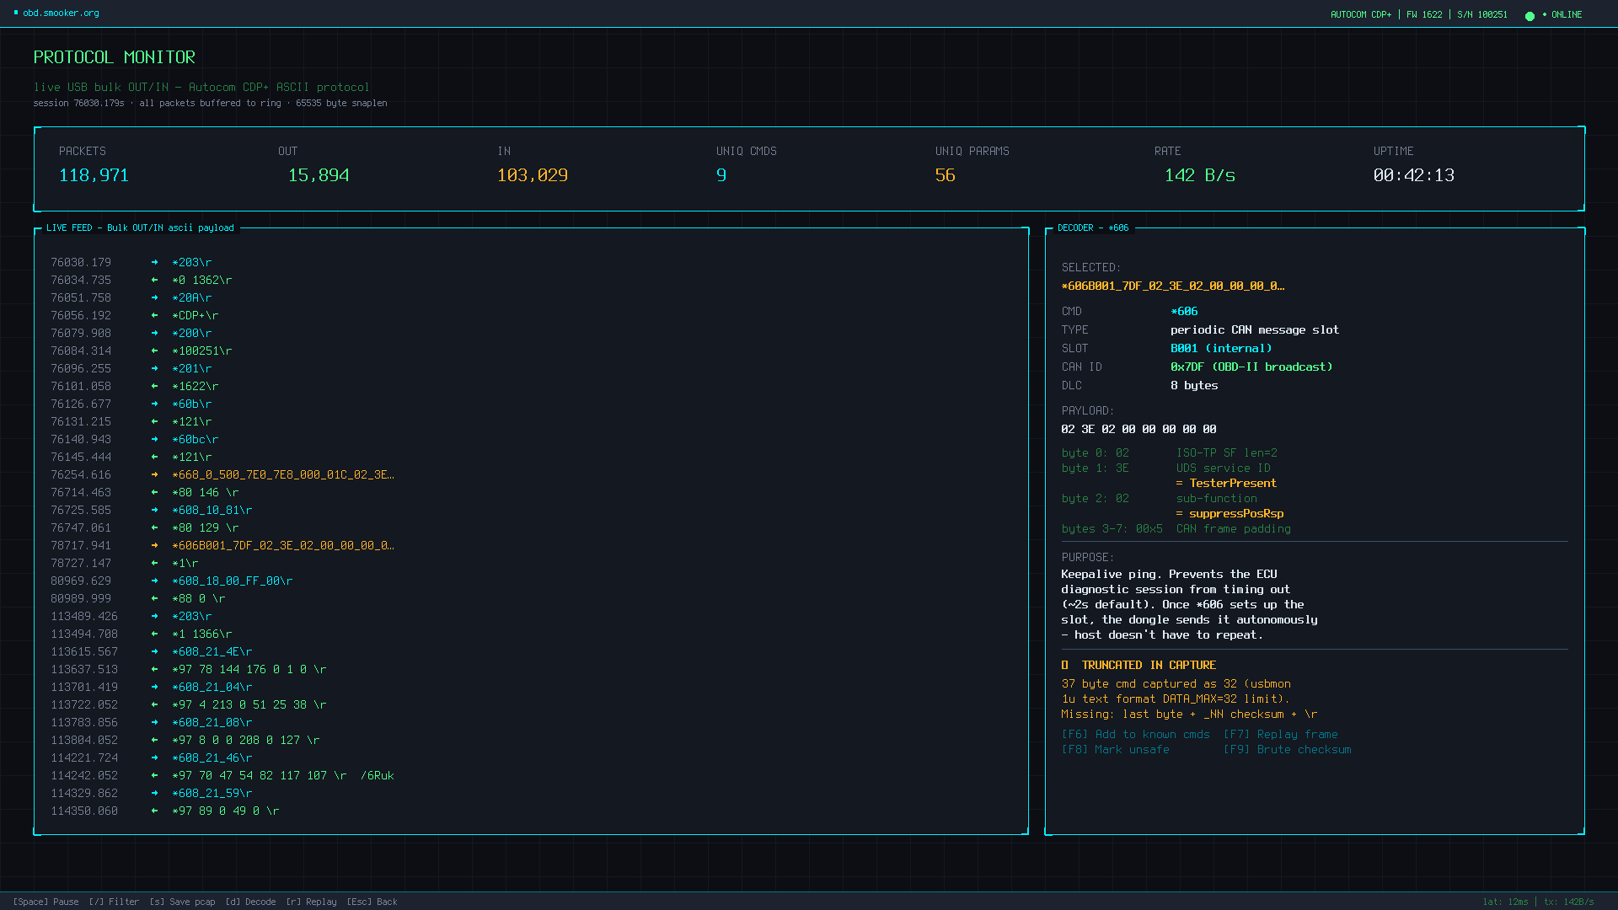Select Esc Back in bottom bar
This screenshot has width=1618, height=910.
pos(371,902)
